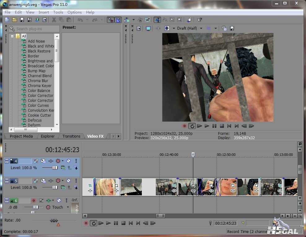Open the Options menu
Screen dimensions: 306x237
coord(75,12)
